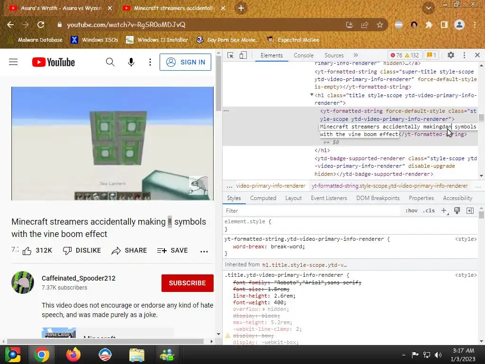Screen dimensions: 485x364
Task: Switch to the Console tab
Action: [304, 55]
